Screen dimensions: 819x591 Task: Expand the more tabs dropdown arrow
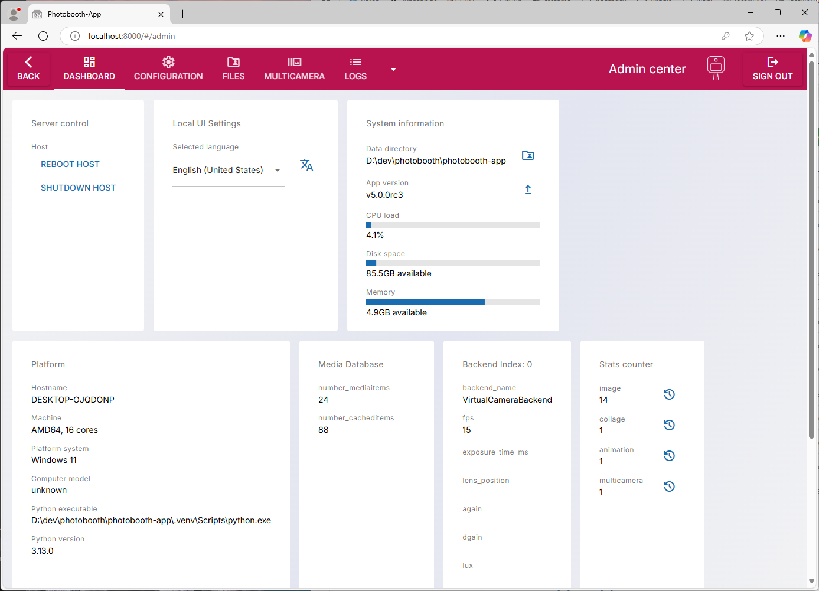coord(393,70)
